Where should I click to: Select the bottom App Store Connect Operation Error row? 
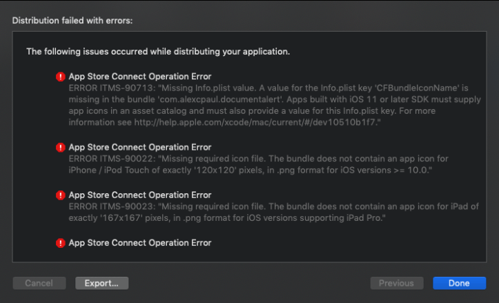point(139,243)
